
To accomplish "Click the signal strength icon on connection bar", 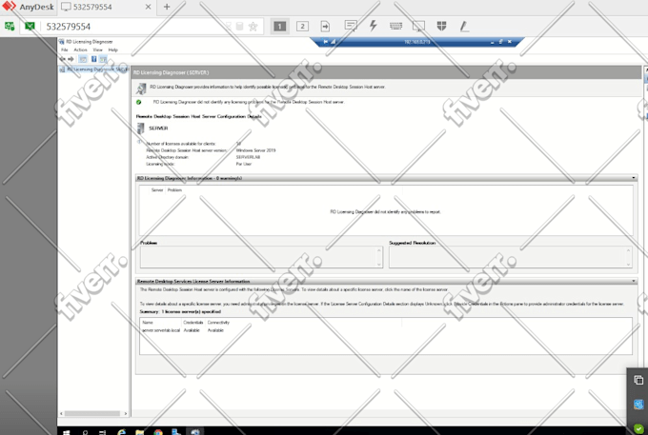I will pyautogui.click(x=334, y=42).
